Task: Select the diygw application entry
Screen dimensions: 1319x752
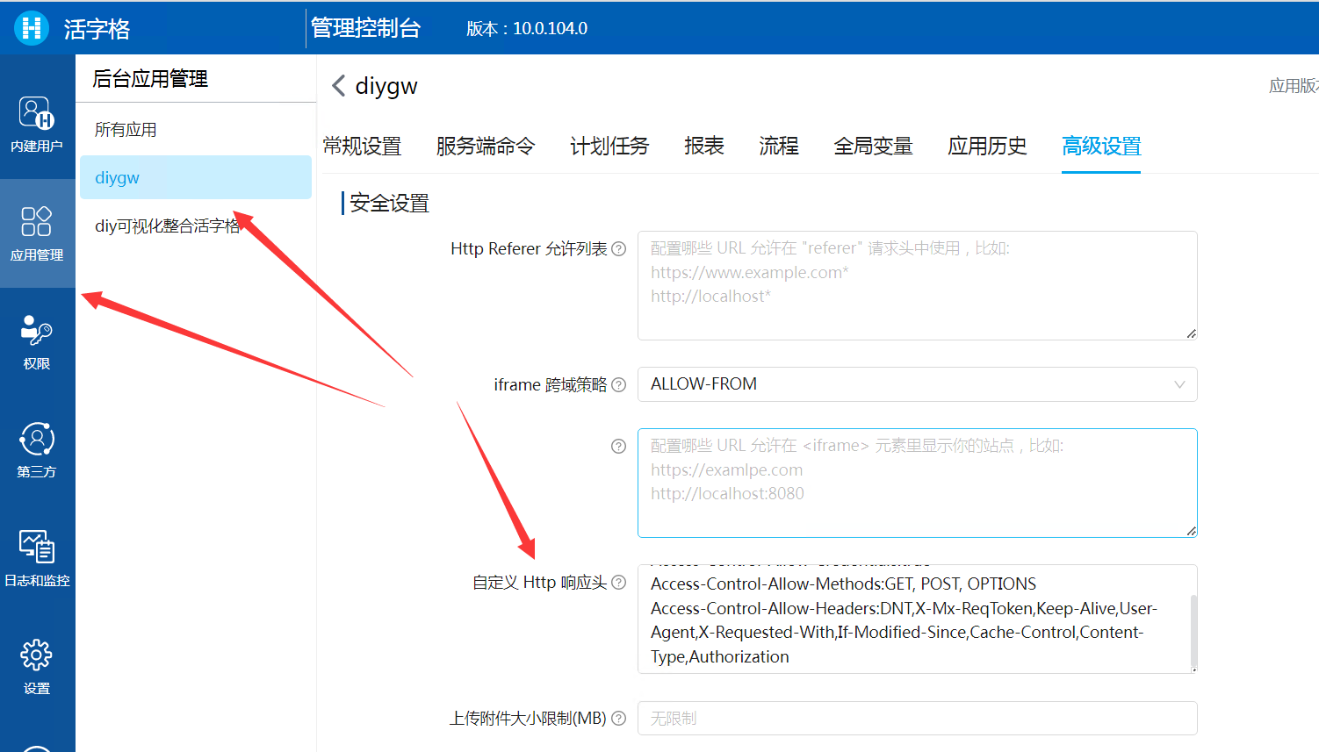Action: point(196,177)
